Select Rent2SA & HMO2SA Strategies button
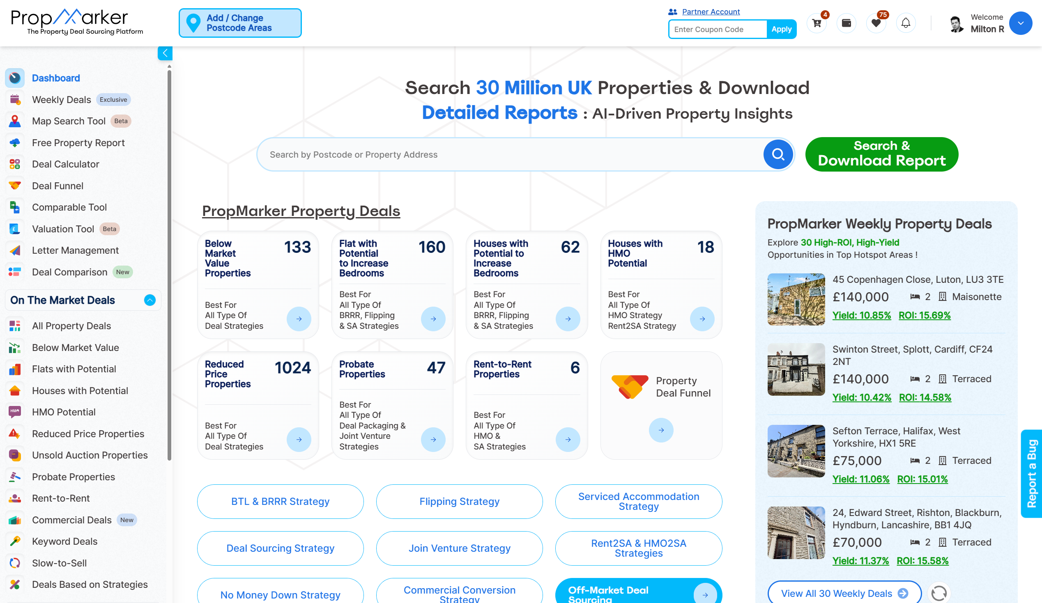The width and height of the screenshot is (1042, 603). pyautogui.click(x=638, y=548)
